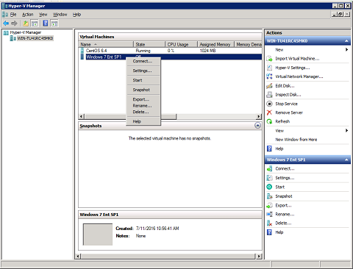
Task: Select WIN-TU41RC4SMK0 server in the tree
Action: point(35,38)
